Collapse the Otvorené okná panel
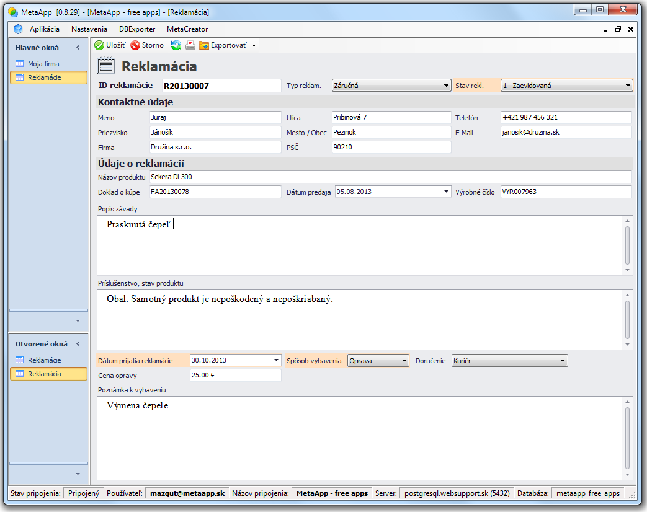 pyautogui.click(x=78, y=344)
